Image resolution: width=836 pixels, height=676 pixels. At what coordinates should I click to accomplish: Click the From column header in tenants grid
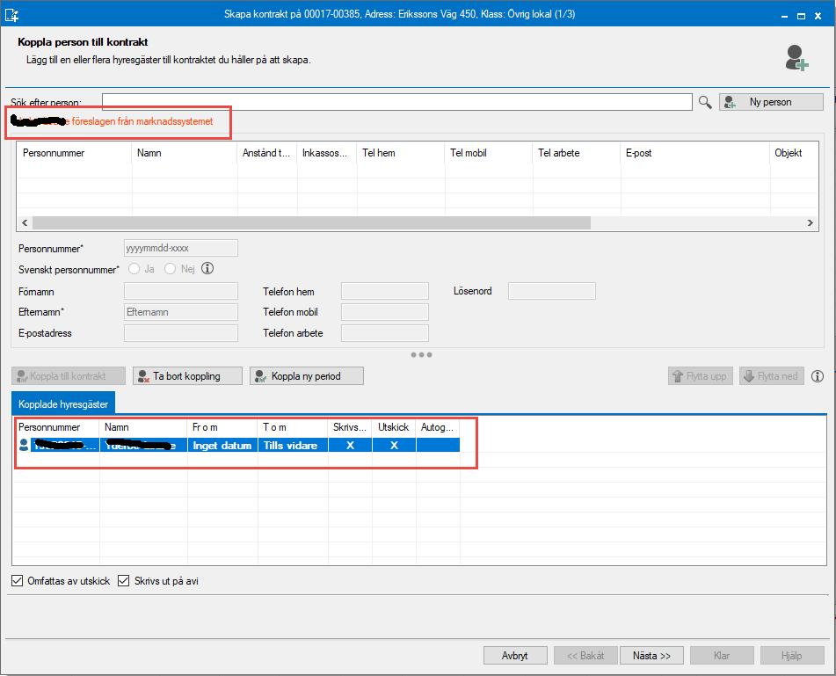(223, 427)
